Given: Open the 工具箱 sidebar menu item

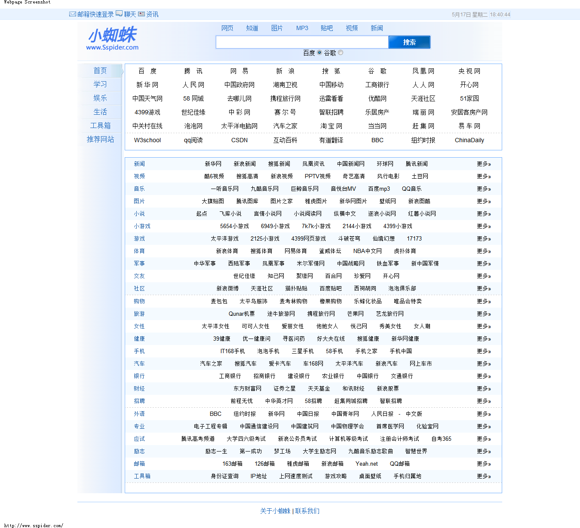Looking at the screenshot, I should [100, 125].
